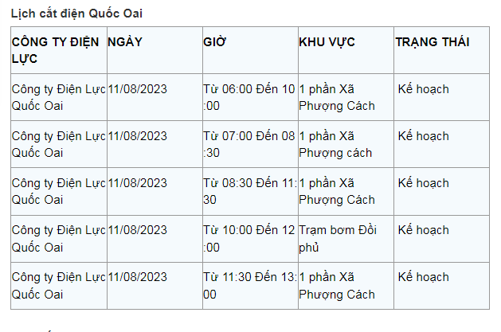The height and width of the screenshot is (332, 501).
Task: Click the area cell in the 08:30–11:30 row
Action: click(337, 191)
